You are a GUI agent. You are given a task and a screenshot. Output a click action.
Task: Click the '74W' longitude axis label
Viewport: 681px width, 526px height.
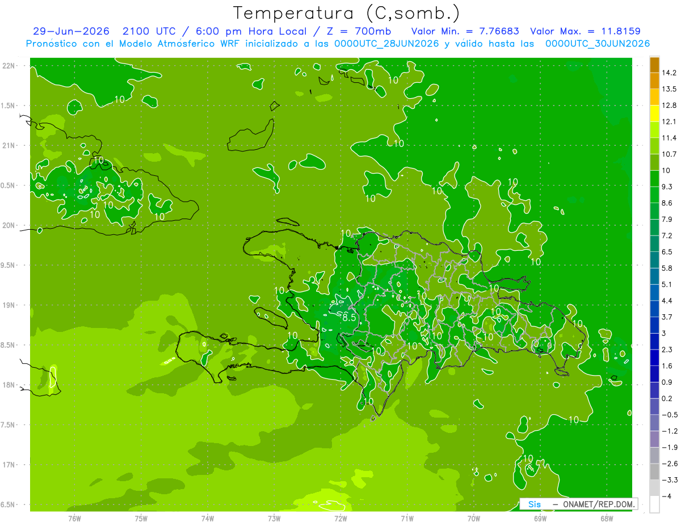tap(207, 518)
